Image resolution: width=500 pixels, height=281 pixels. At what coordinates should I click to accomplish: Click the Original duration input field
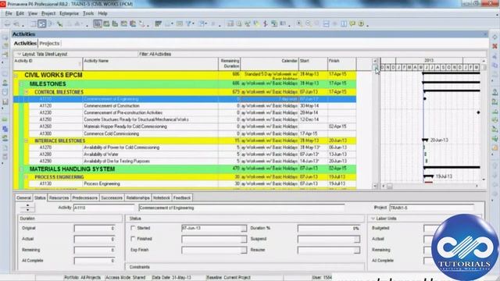click(x=95, y=229)
